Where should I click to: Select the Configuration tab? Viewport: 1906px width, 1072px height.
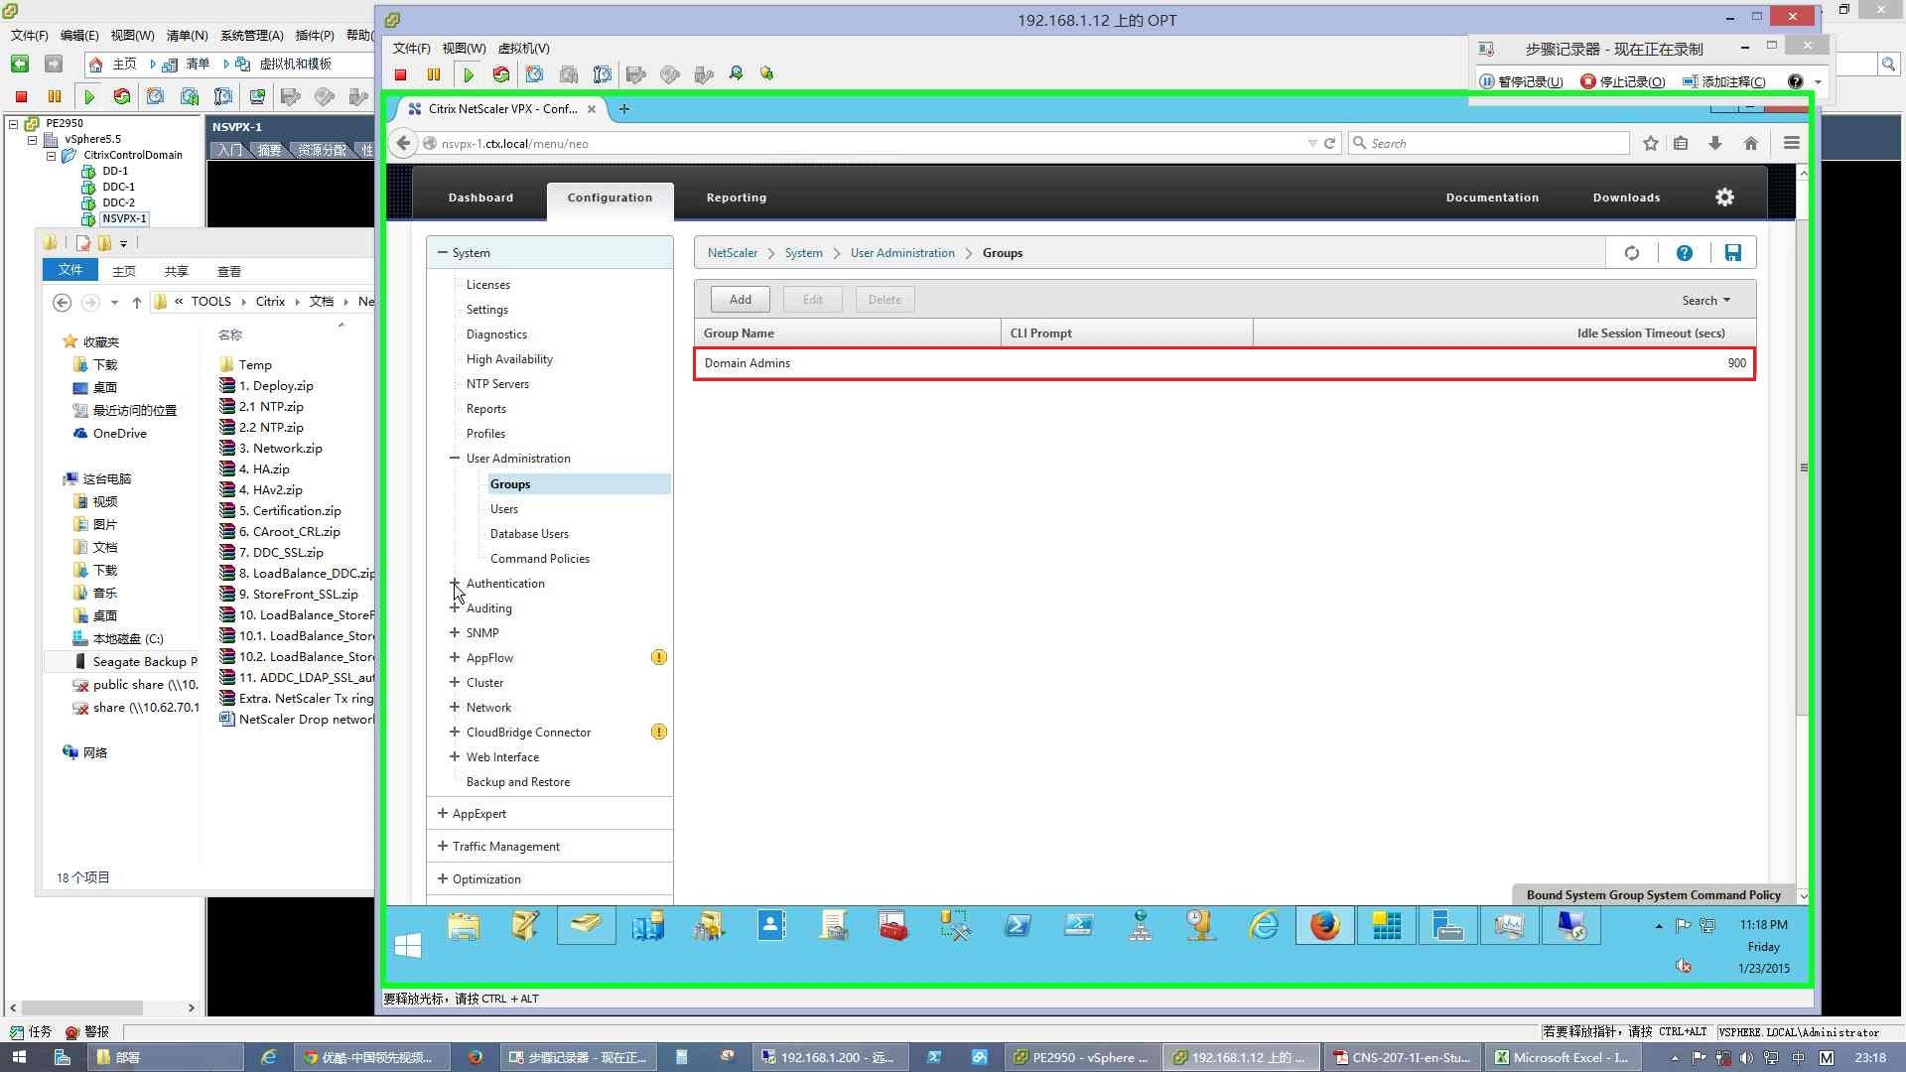tap(610, 198)
